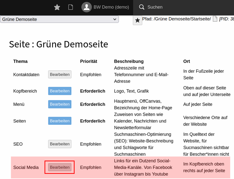Click the page icon next to PID

[x=215, y=19]
